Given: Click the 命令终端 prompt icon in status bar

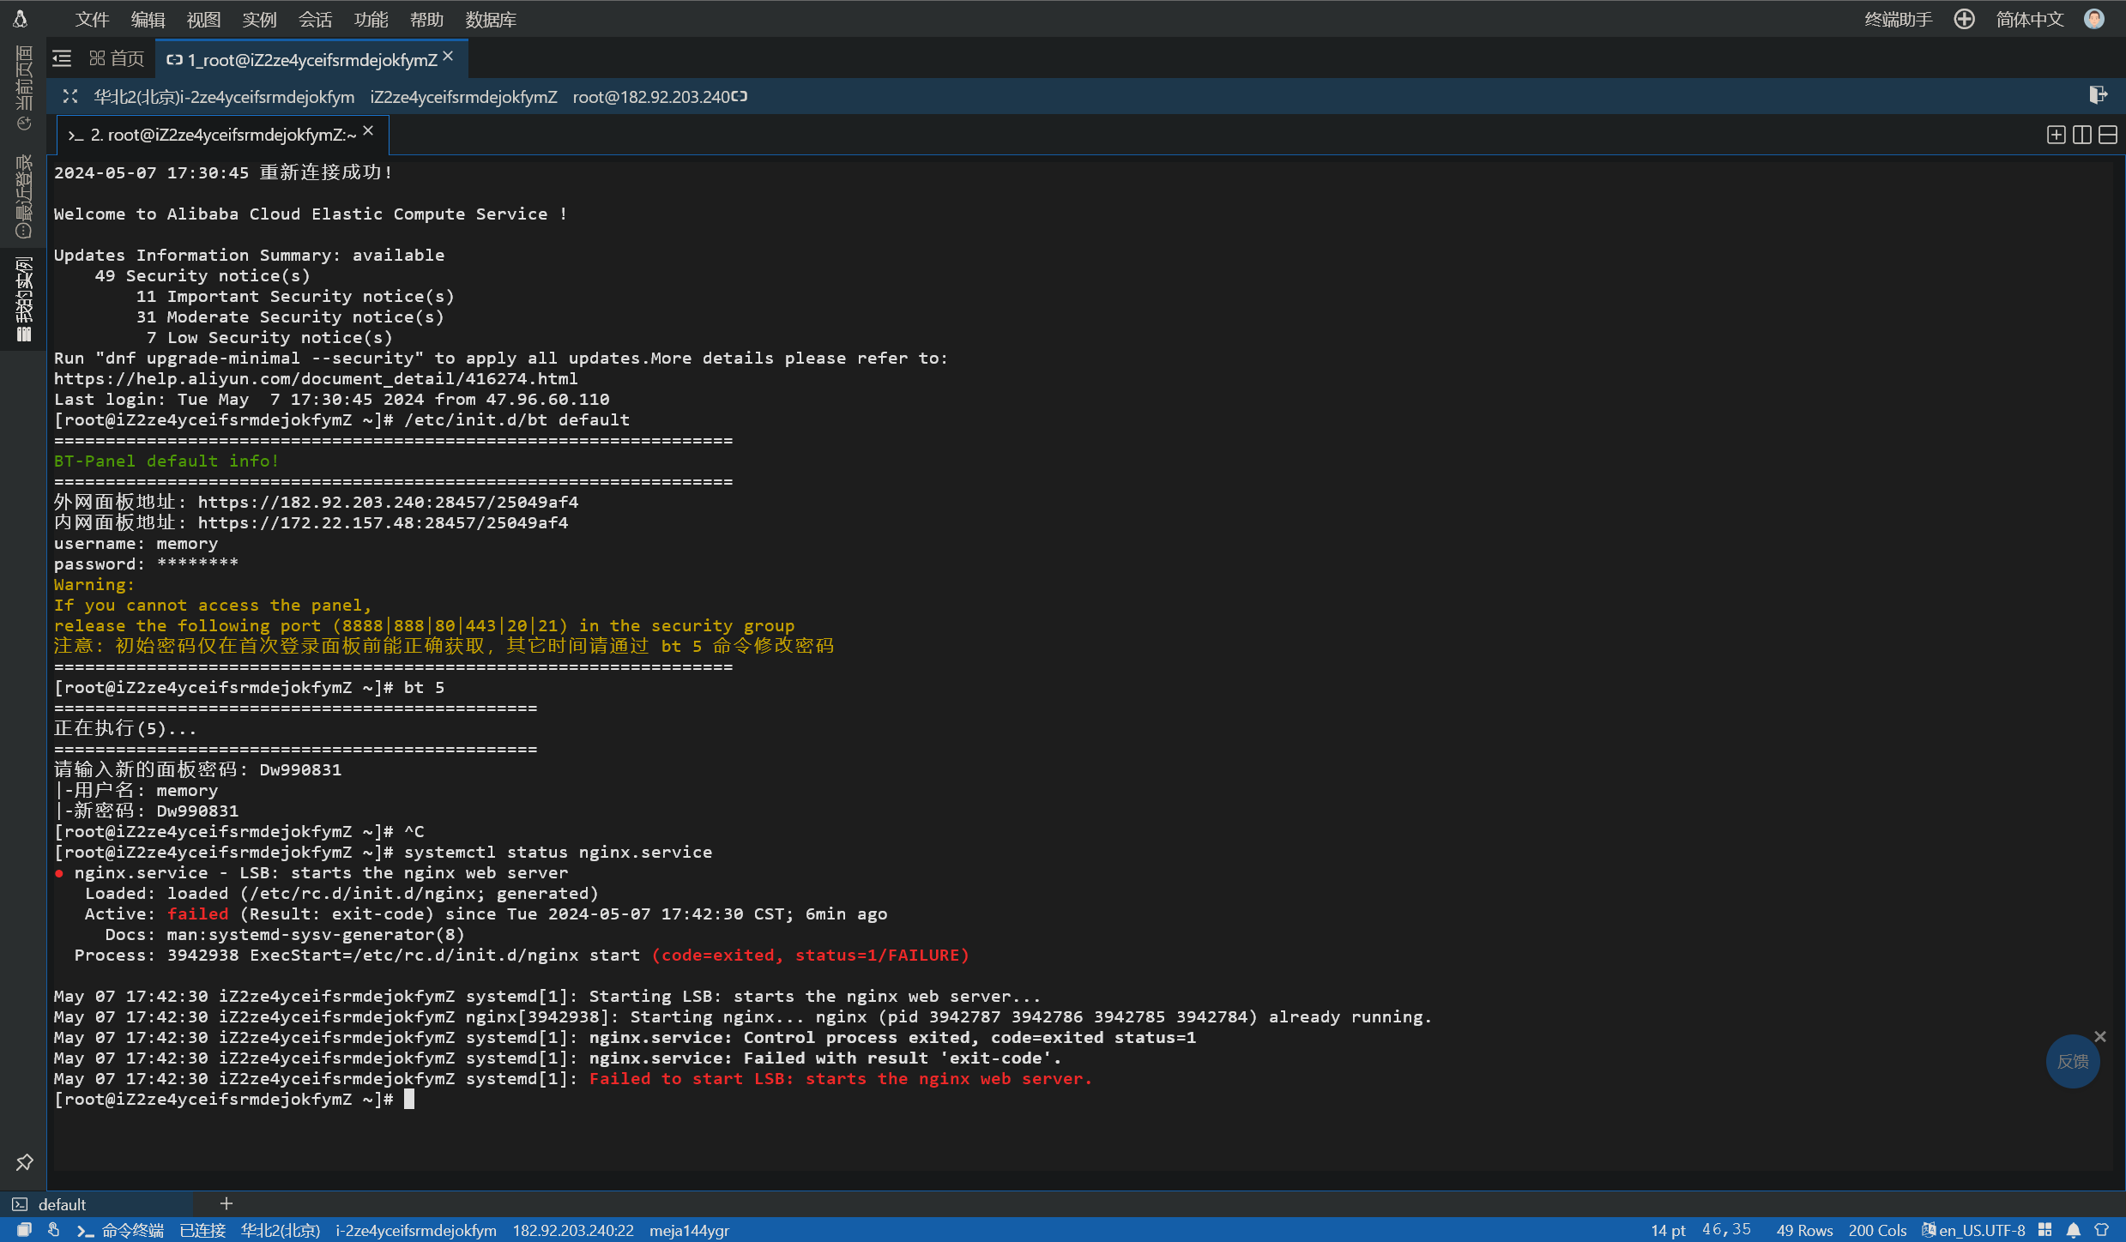Looking at the screenshot, I should tap(85, 1231).
